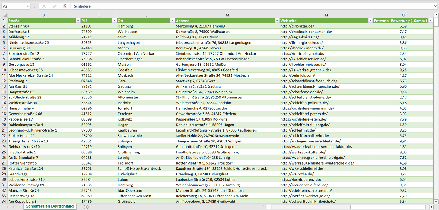Click into the formula bar text field

click(x=243, y=6)
